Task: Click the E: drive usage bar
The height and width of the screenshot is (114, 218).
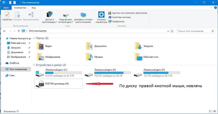Action: click(x=113, y=73)
